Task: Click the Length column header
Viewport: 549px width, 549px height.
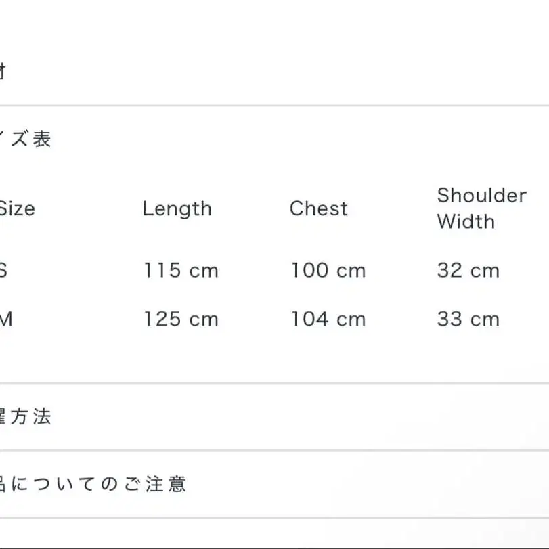Action: (x=177, y=209)
